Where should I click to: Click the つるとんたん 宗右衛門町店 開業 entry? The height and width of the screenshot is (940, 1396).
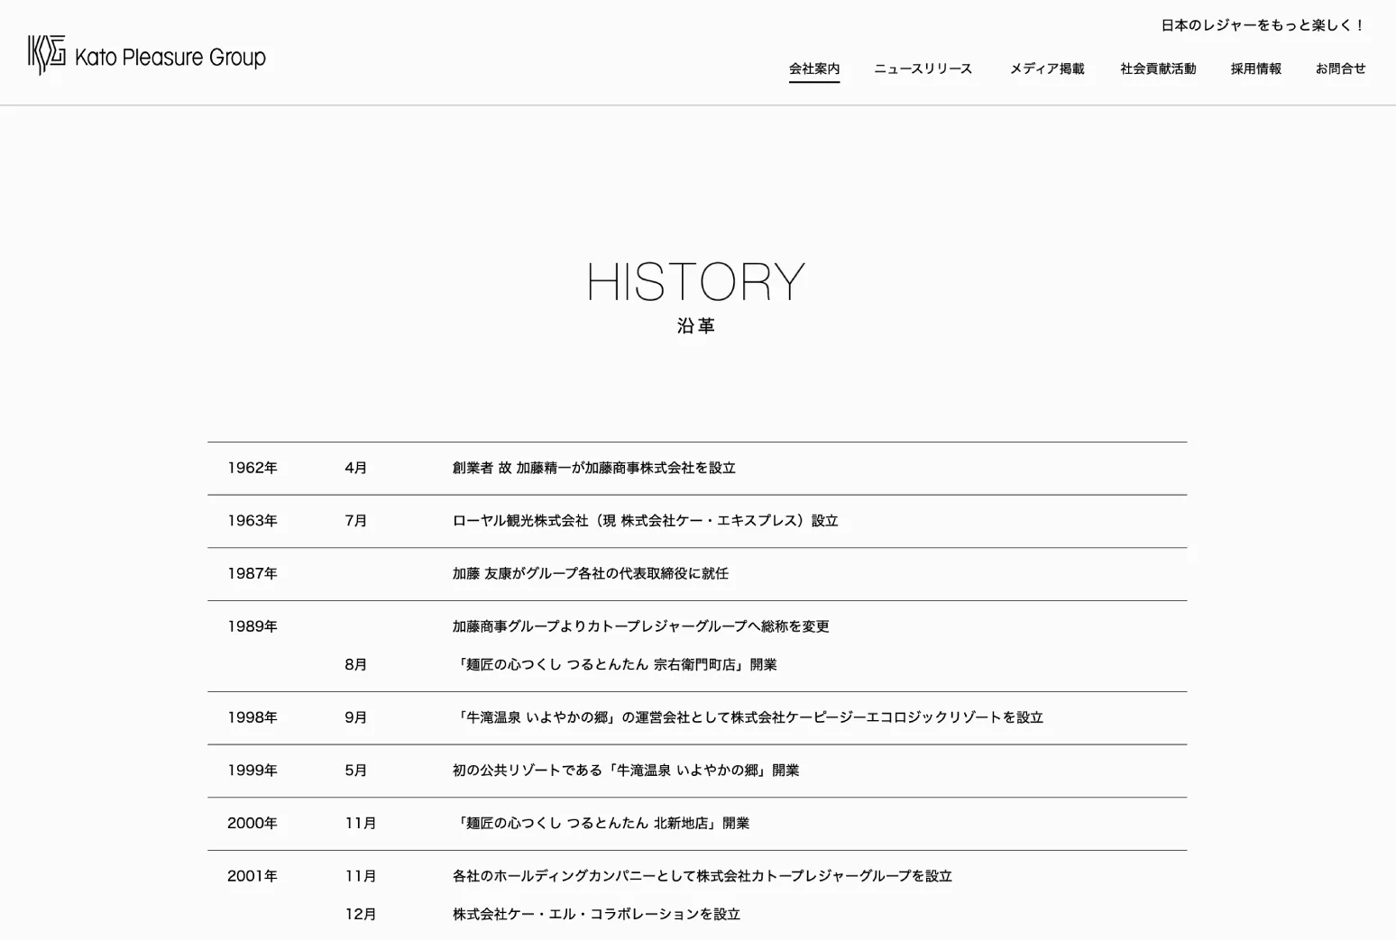click(x=614, y=664)
